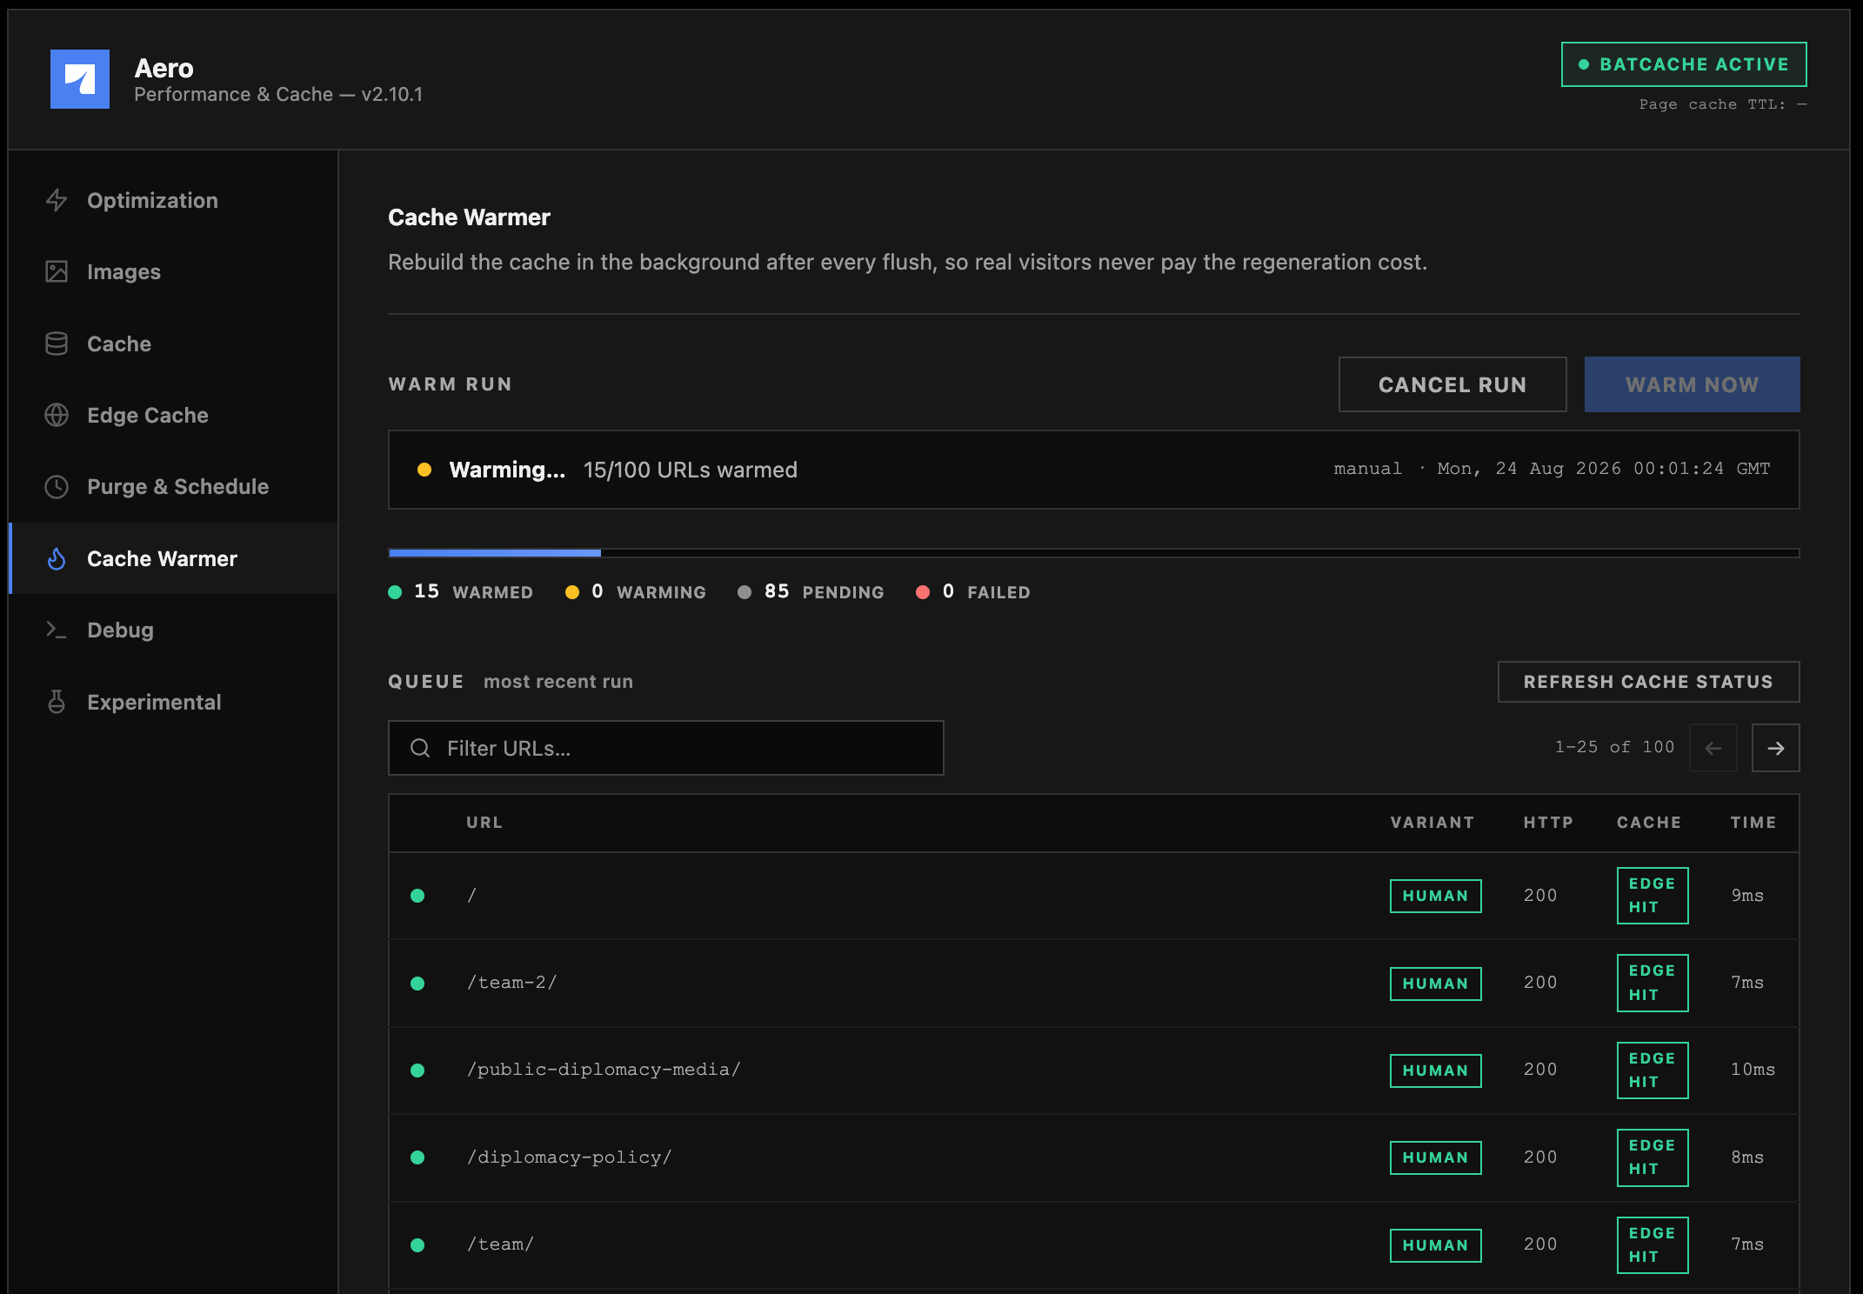
Task: Click the /team-2/ URL row
Action: [1094, 983]
